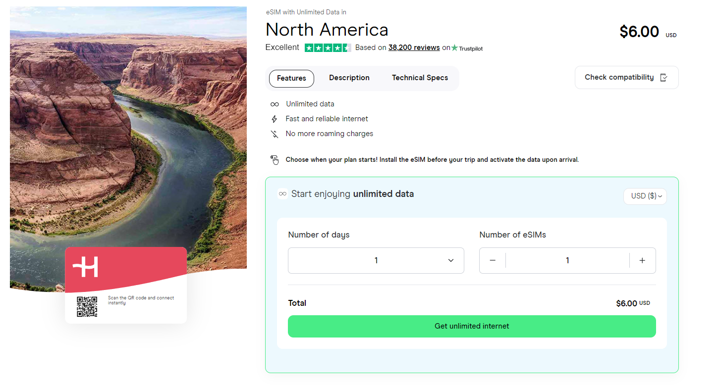Click the device icon on Check compatibility
Viewport: 719px width, 386px height.
(664, 77)
